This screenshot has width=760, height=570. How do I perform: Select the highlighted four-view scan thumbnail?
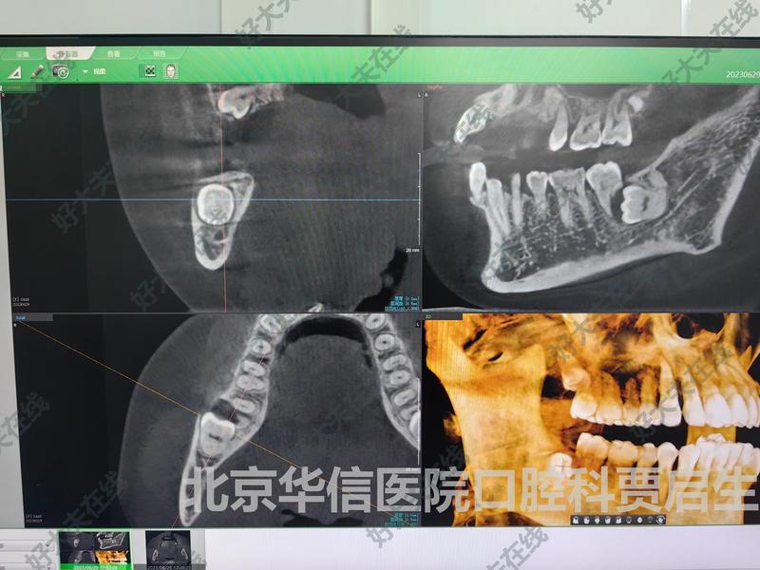[93, 549]
